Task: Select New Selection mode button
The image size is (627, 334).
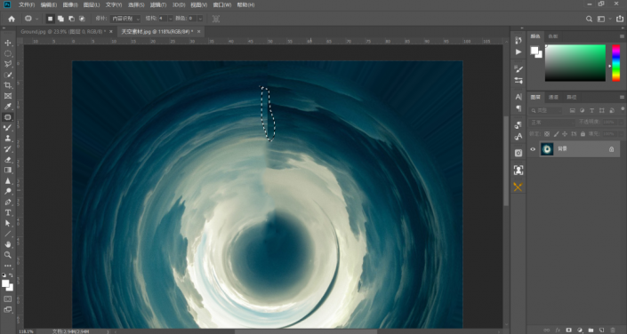Action: pos(50,19)
